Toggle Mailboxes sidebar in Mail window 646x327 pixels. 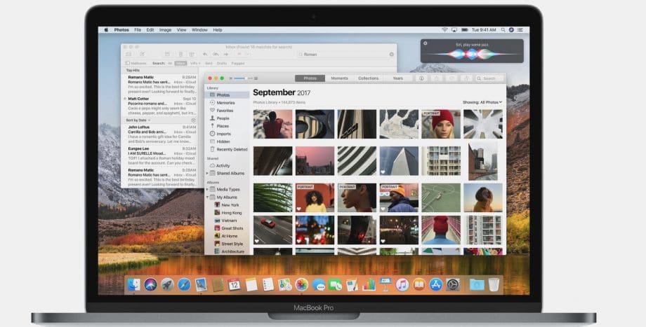click(136, 63)
